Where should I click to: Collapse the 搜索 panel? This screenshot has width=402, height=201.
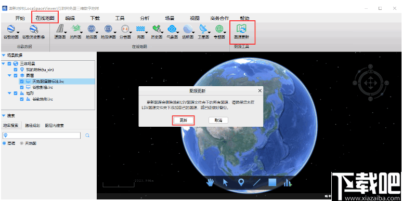(x=4, y=116)
